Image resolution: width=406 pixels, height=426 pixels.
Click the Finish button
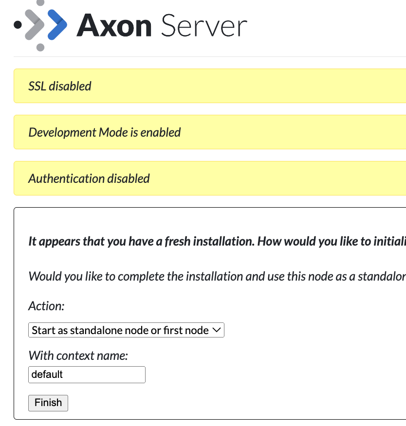tap(48, 403)
